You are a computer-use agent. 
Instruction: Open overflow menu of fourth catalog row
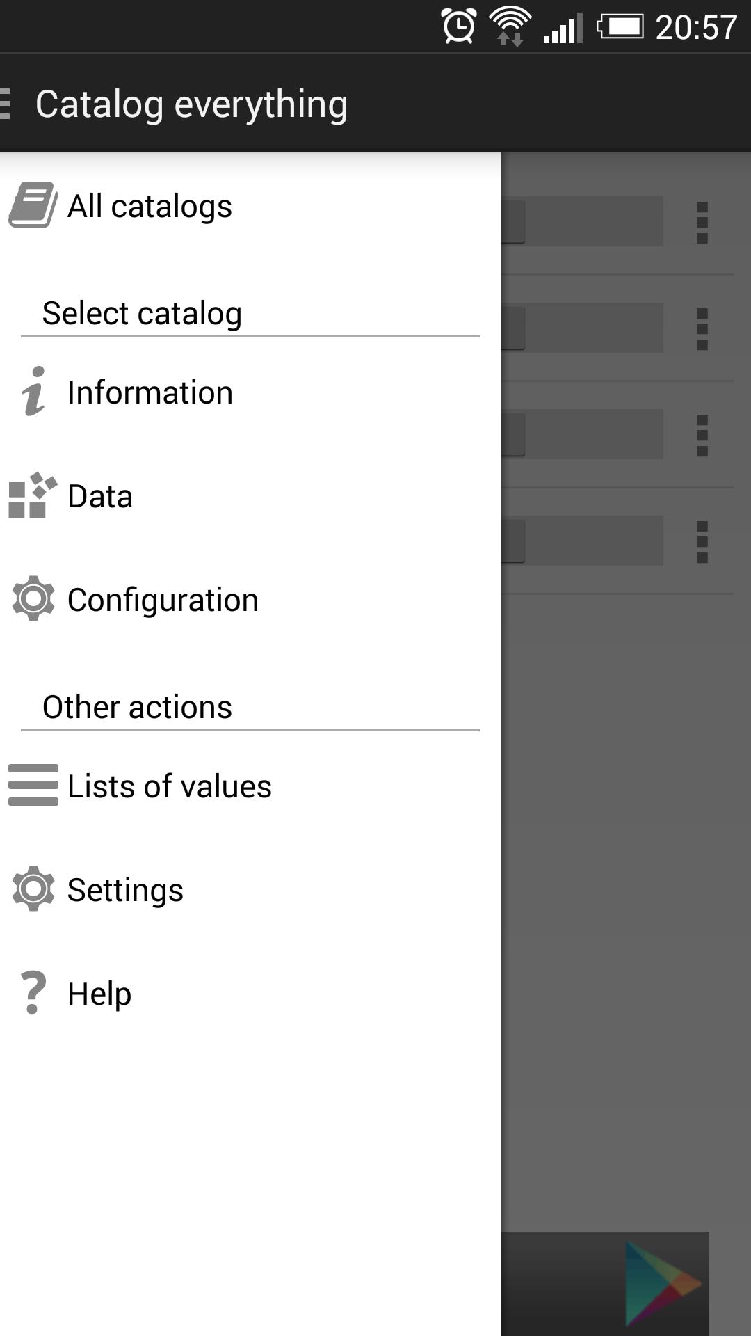click(x=702, y=542)
